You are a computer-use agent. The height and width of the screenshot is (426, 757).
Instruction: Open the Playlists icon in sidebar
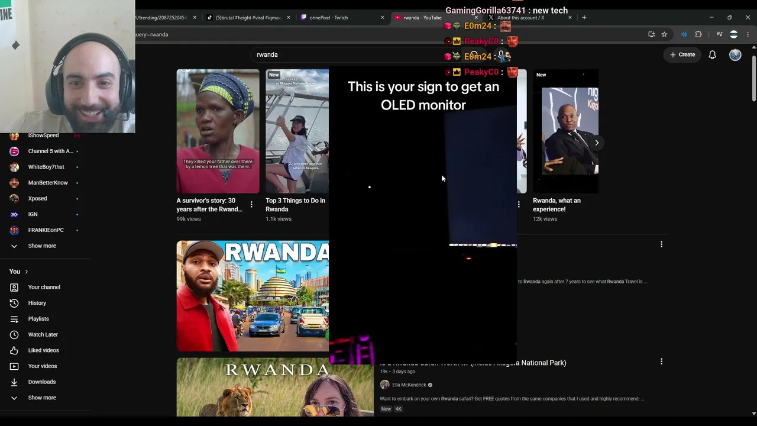tap(14, 319)
